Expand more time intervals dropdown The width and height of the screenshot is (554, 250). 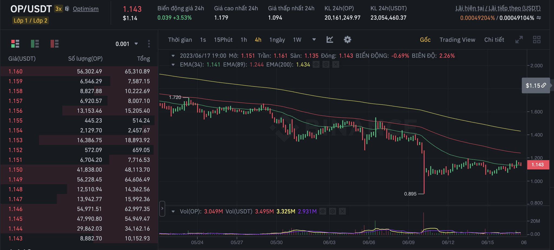(314, 40)
